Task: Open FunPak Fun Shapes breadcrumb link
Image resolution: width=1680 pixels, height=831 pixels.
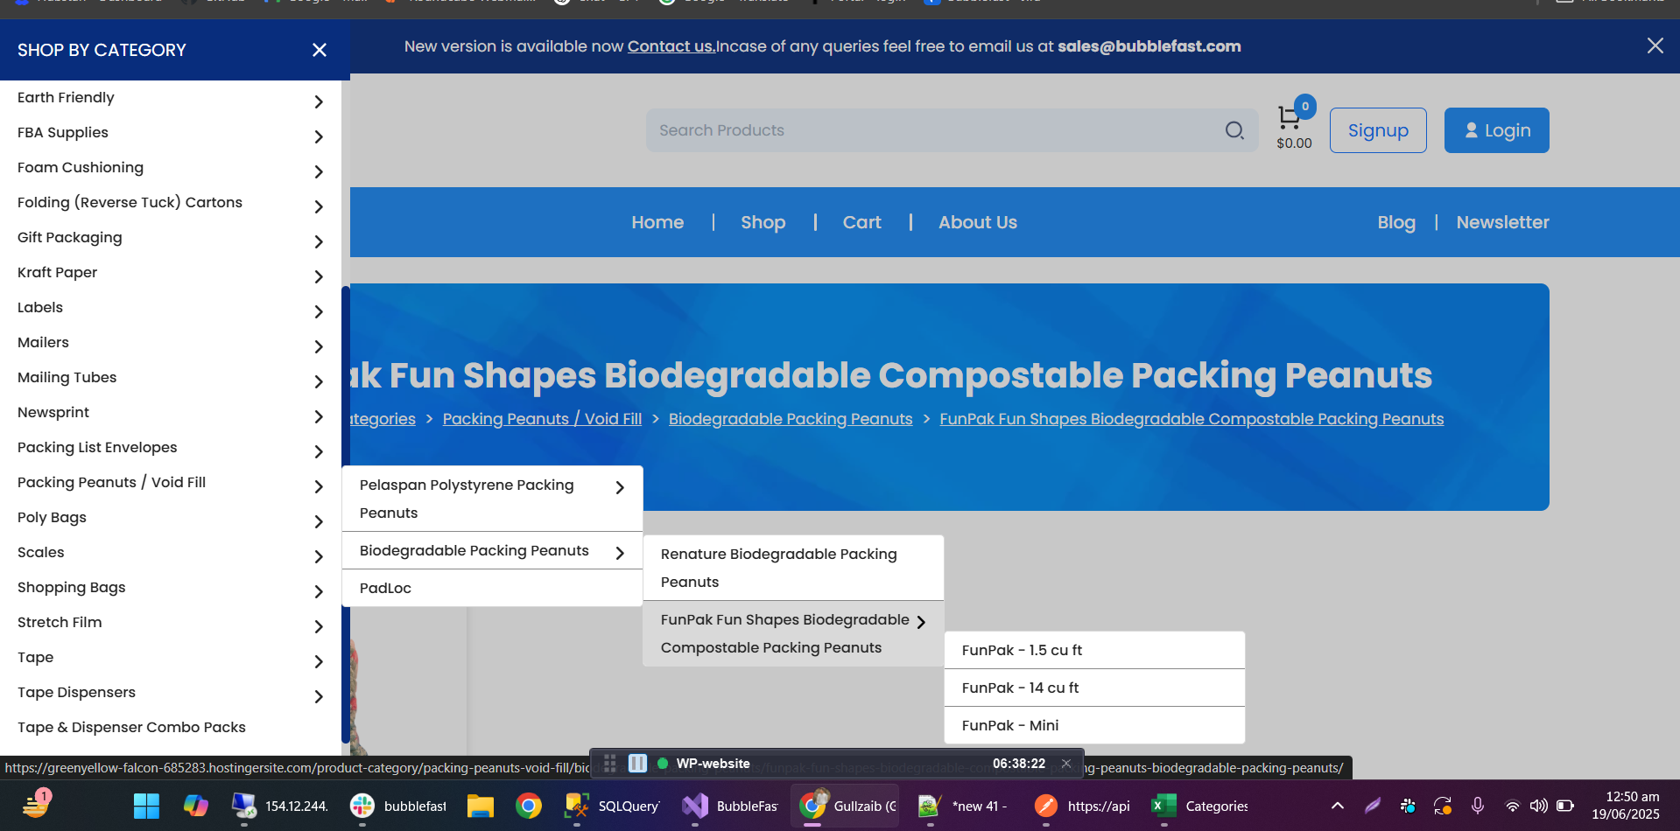Action: coord(1191,419)
